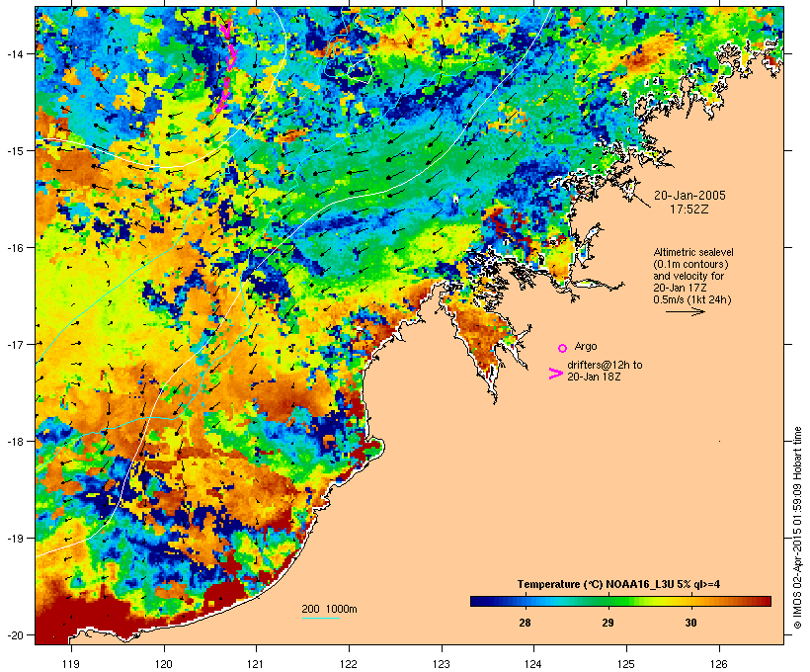Click the '0.5m/s (1kt 24h)' label
This screenshot has height=672, width=810.
pyautogui.click(x=692, y=299)
